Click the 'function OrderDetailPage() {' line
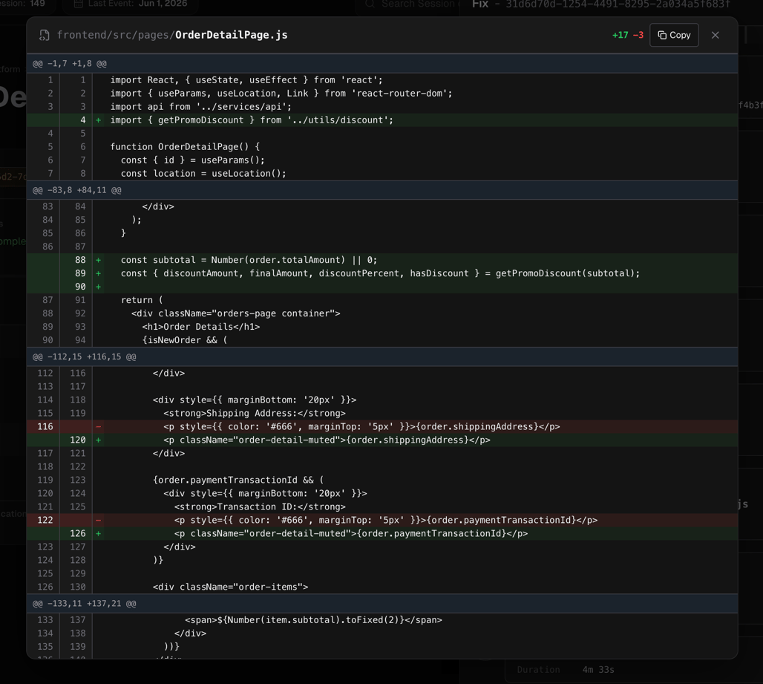 coord(382,147)
